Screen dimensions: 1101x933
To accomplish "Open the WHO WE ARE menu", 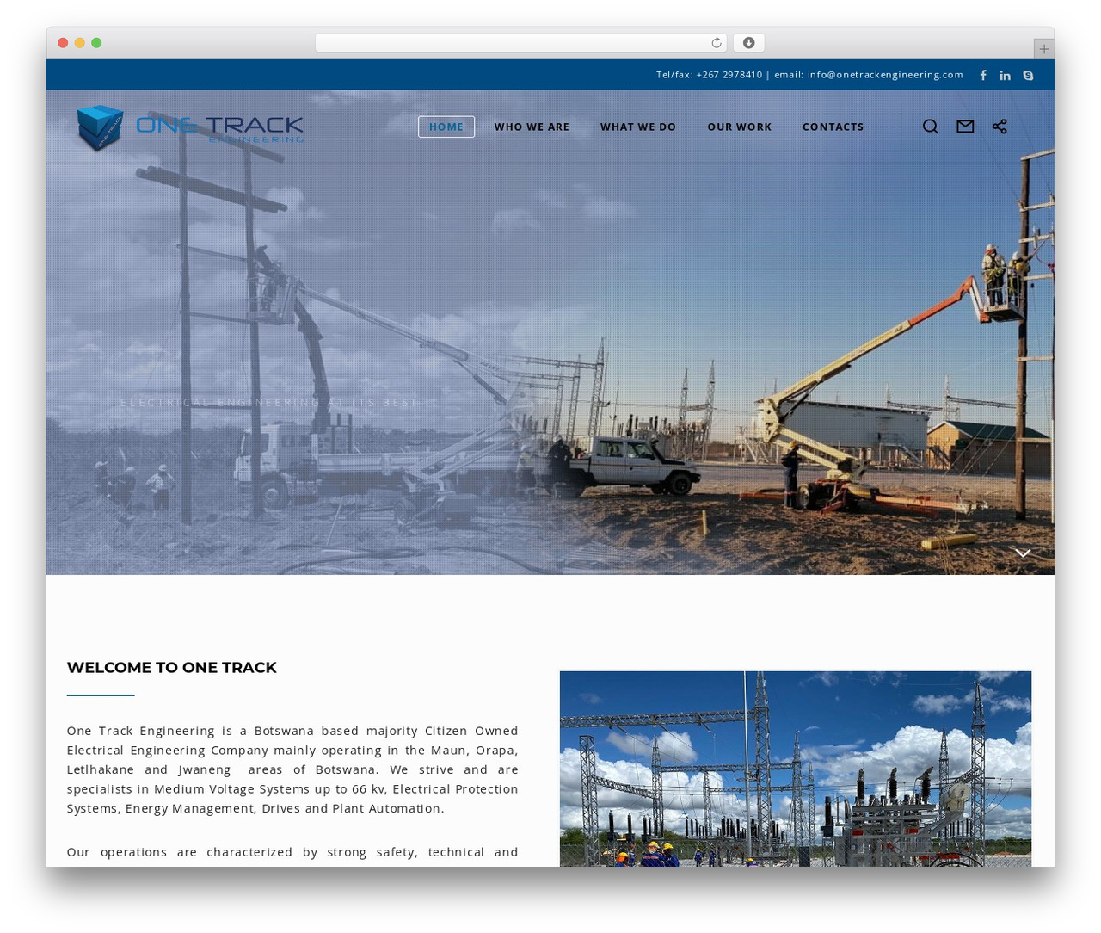I will [x=532, y=127].
